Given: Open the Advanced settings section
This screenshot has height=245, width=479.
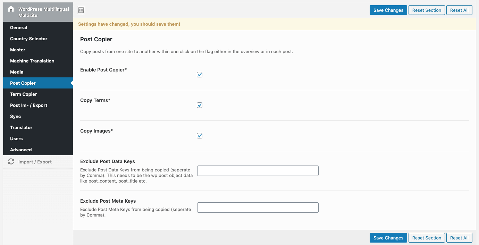Looking at the screenshot, I should click(x=21, y=150).
